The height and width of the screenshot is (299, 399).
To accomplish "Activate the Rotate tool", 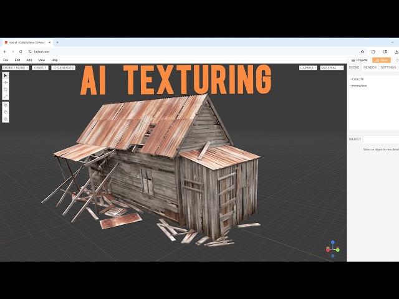I will tap(6, 90).
